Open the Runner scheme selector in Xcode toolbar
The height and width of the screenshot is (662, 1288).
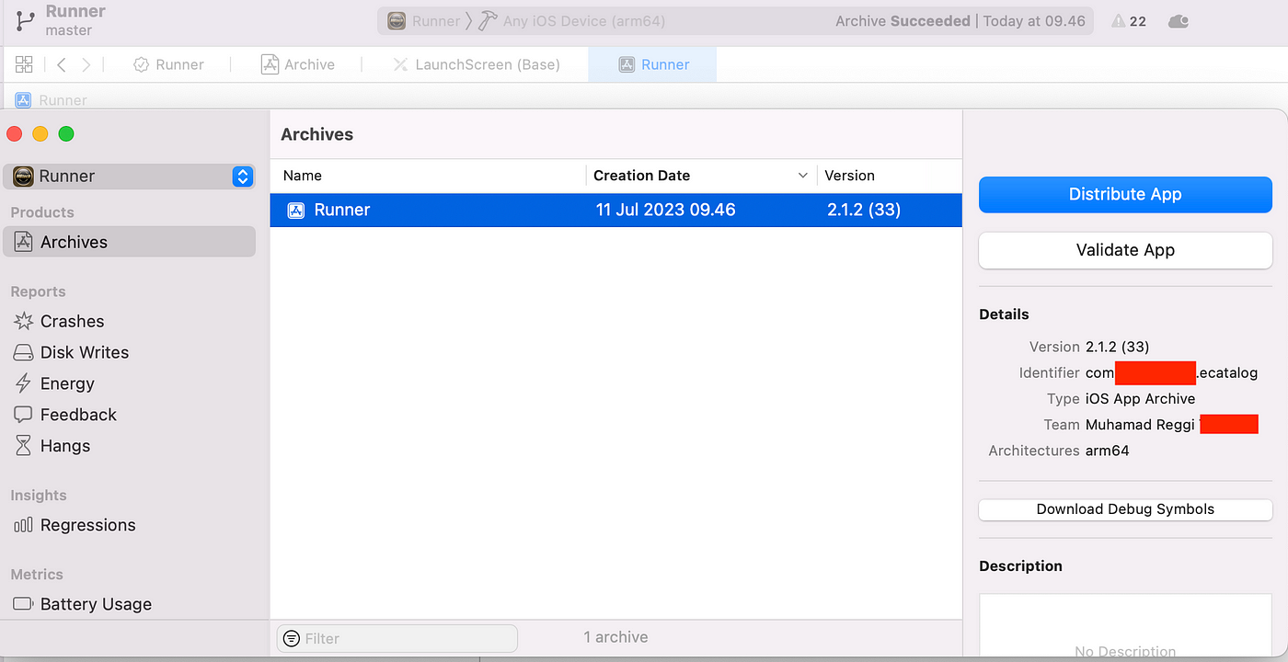tap(422, 20)
